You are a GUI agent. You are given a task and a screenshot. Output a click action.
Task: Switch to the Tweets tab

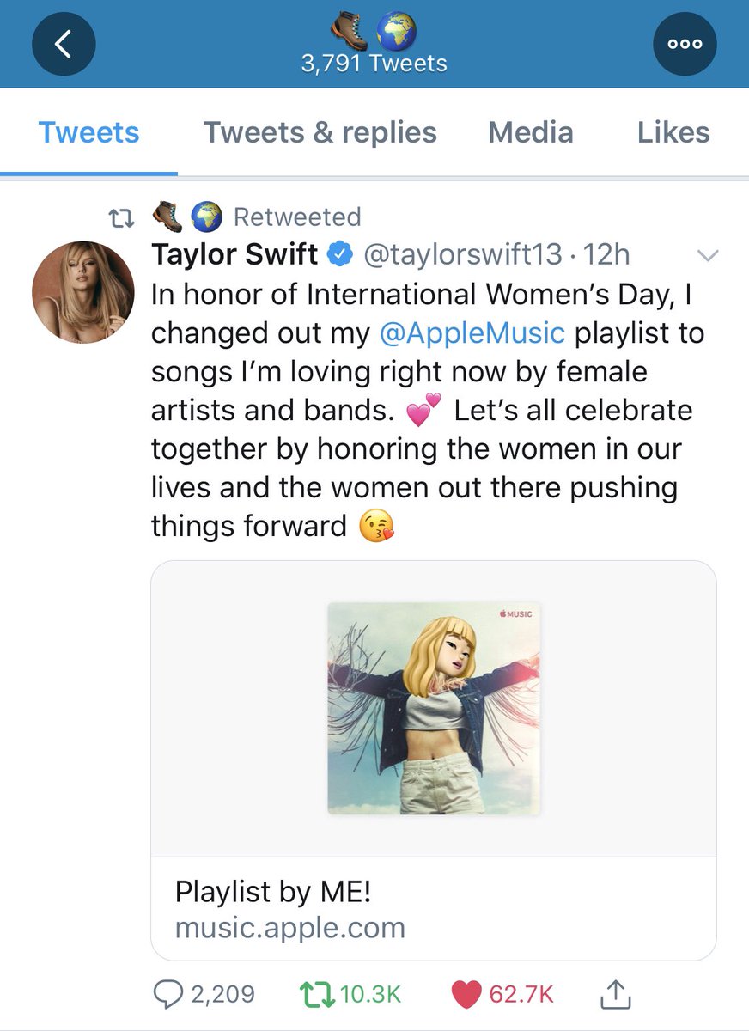[x=88, y=133]
